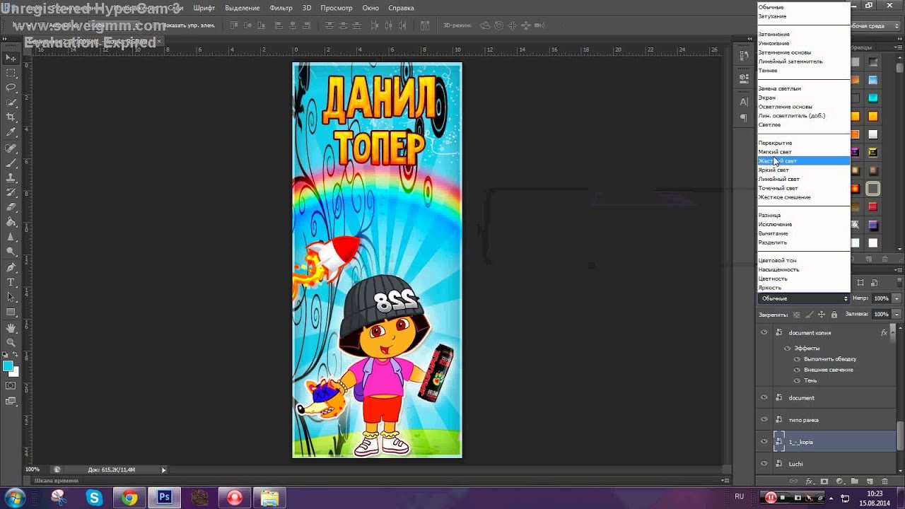This screenshot has height=509, width=905.
Task: Open the Окно menu
Action: click(370, 8)
